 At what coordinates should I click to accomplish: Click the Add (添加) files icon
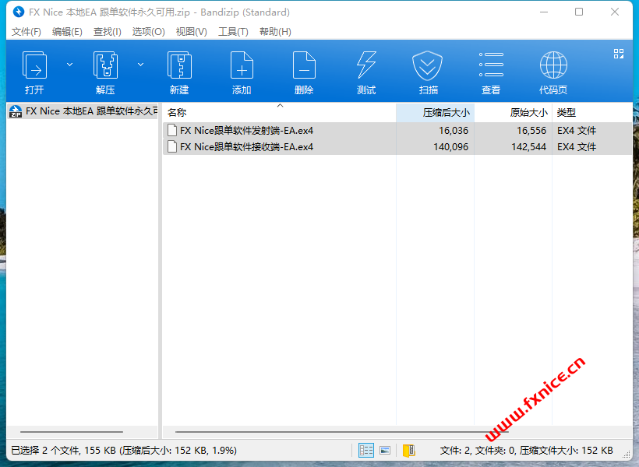(242, 65)
